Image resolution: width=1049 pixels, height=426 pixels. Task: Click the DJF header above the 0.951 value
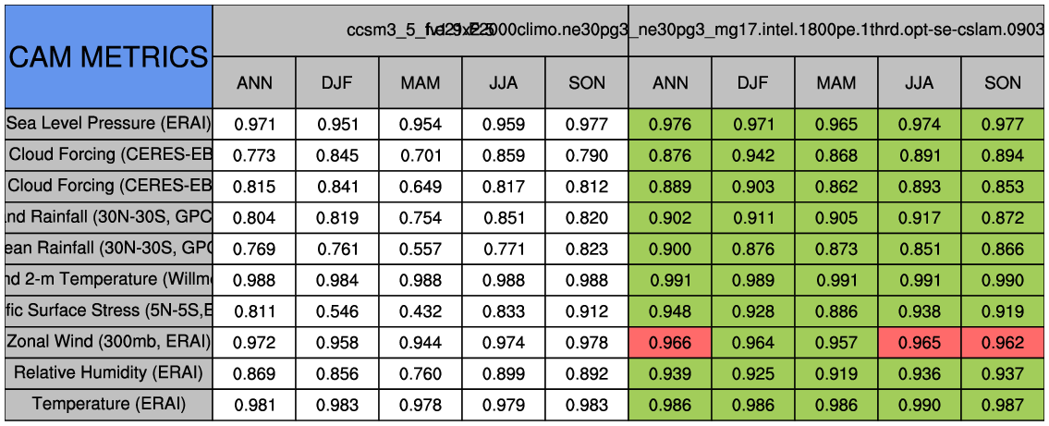coord(337,82)
